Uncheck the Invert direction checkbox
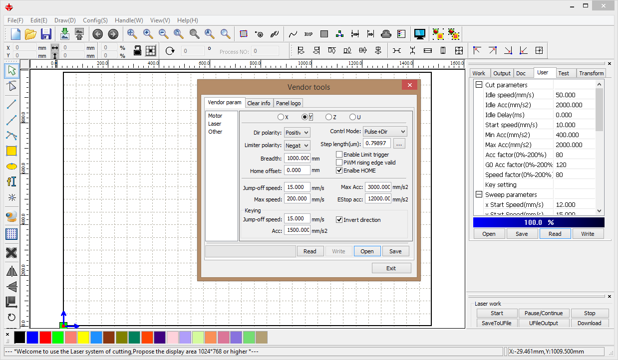The image size is (618, 360). (339, 220)
